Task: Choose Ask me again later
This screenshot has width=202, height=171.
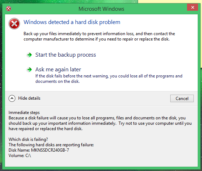Action: tap(58, 70)
